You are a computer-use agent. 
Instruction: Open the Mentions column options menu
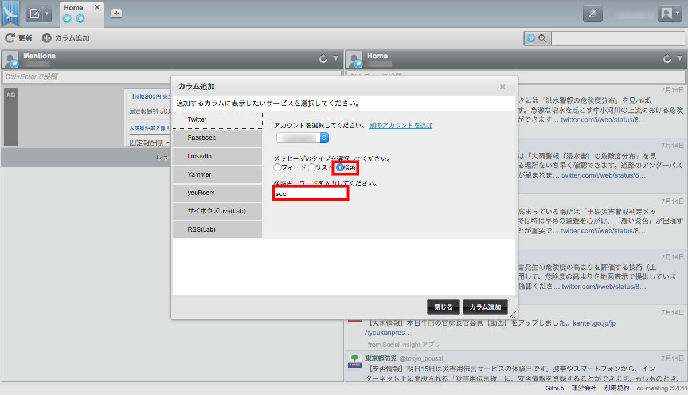point(336,58)
